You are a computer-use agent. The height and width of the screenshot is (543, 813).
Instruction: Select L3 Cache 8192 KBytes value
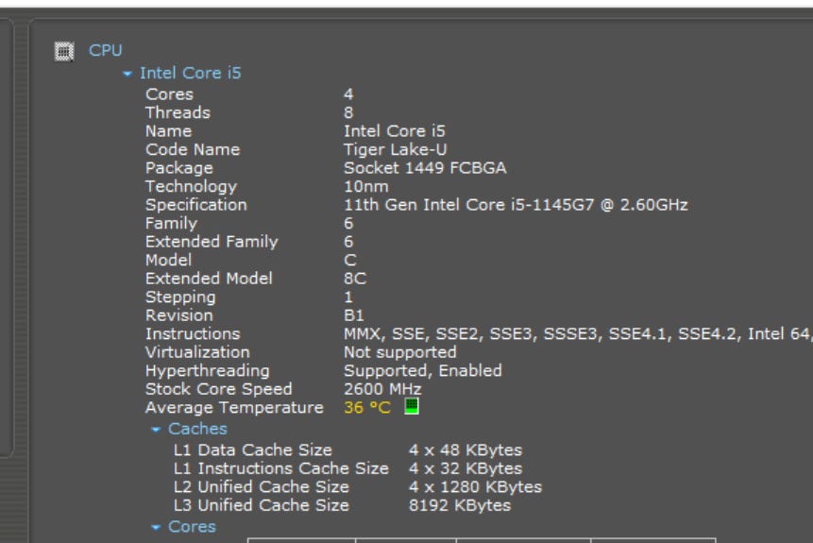(460, 505)
